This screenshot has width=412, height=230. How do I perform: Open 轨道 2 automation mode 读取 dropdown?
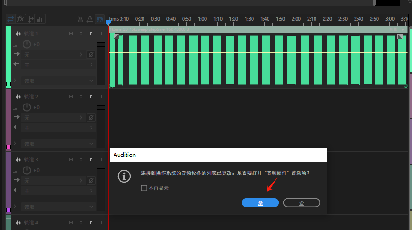pos(58,144)
